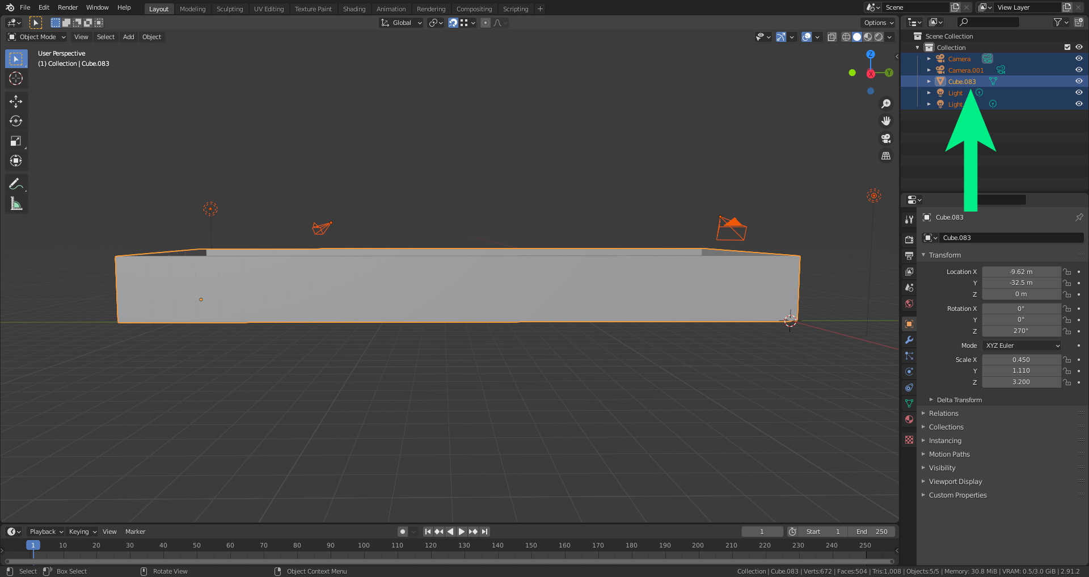Select the 3D Cursor tool
Viewport: 1089px width, 577px height.
16,79
